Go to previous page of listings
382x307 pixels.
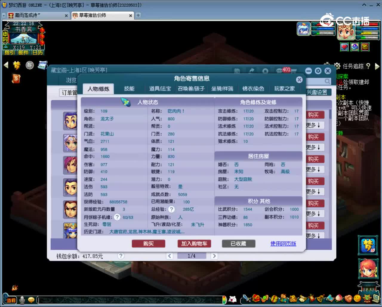pos(170,256)
